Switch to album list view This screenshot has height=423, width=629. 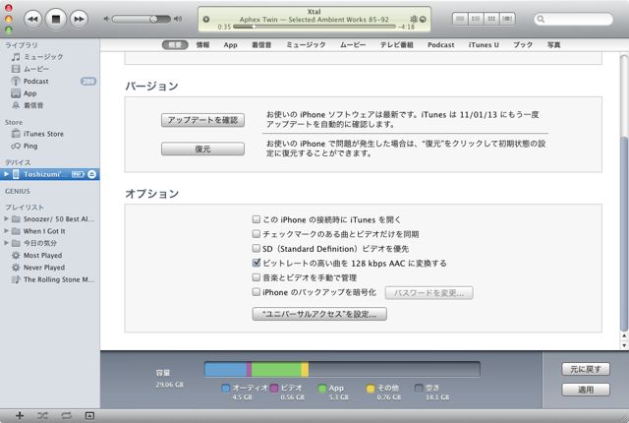(x=476, y=19)
